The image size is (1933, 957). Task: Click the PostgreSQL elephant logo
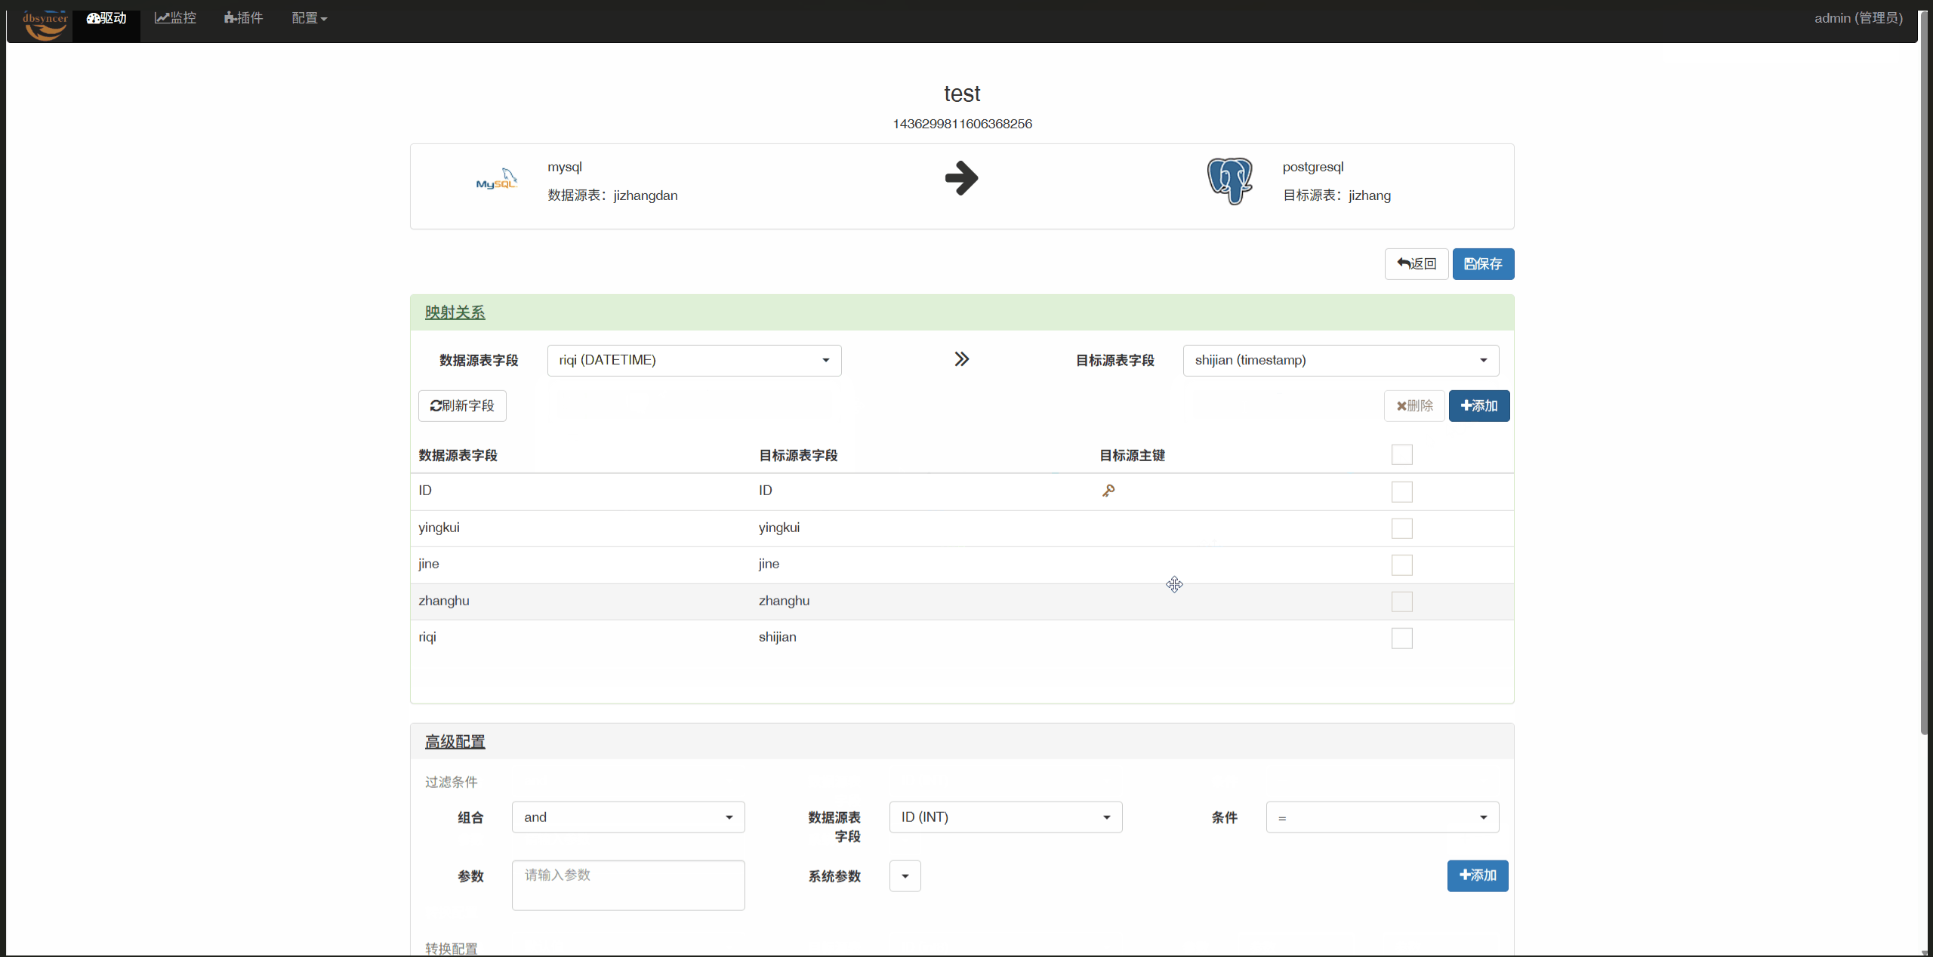tap(1229, 181)
